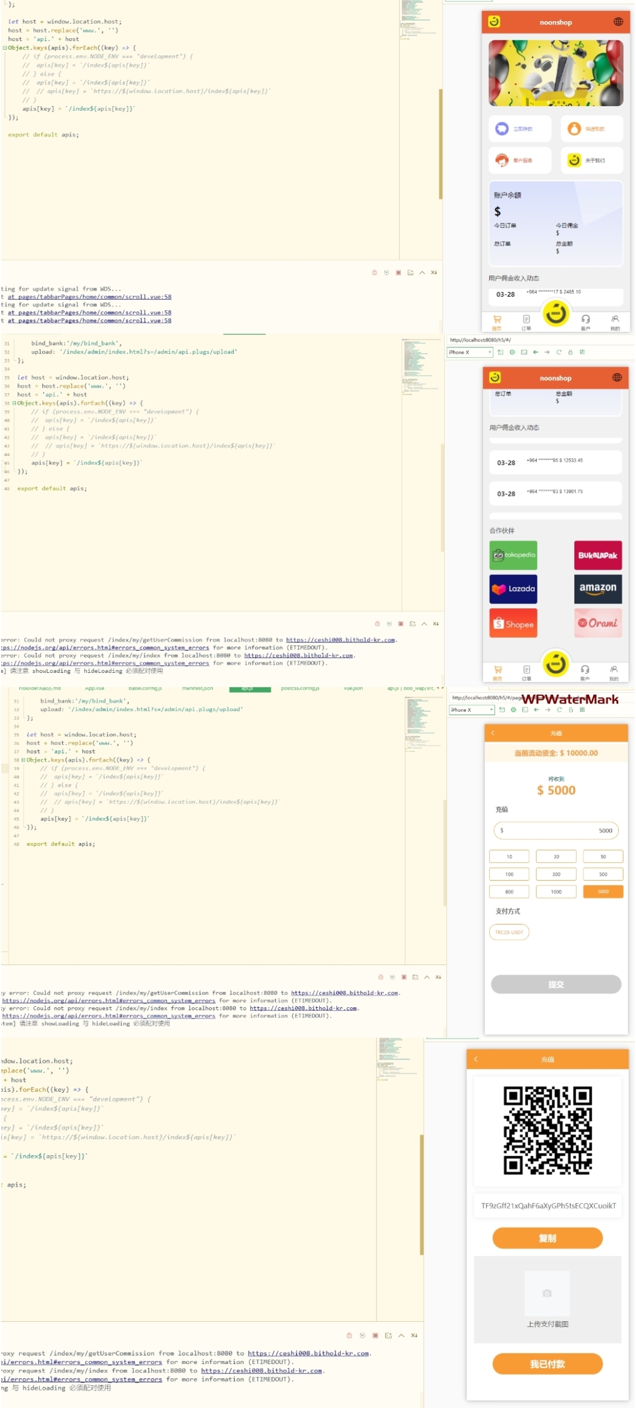Open the iPhone X device dropdown on recharge preview
This screenshot has width=636, height=1408.
[x=471, y=710]
